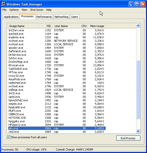Select the Processes tab
The width and height of the screenshot is (147, 153).
27,16
